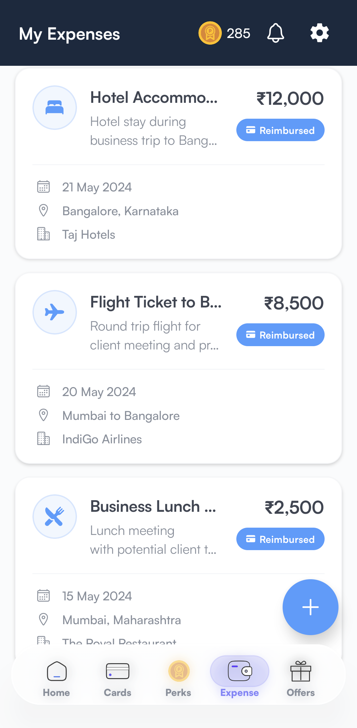The image size is (357, 728).
Task: Open the notifications bell
Action: [x=275, y=33]
